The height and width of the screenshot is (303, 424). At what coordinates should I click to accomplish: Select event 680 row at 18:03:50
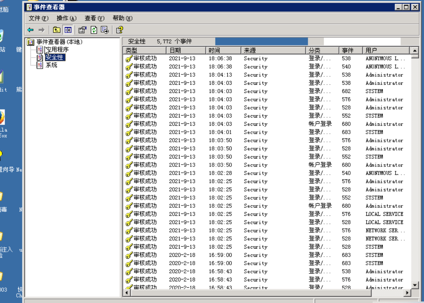tap(267, 165)
